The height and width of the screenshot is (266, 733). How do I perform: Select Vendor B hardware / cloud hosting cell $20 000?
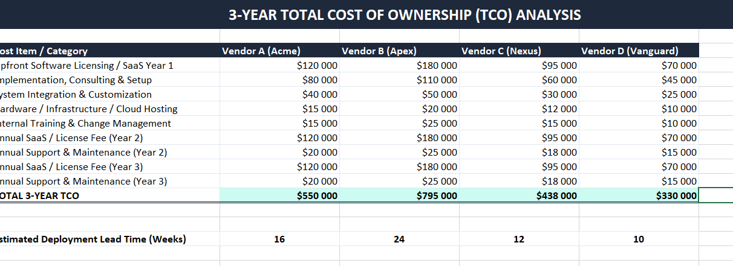tap(400, 109)
